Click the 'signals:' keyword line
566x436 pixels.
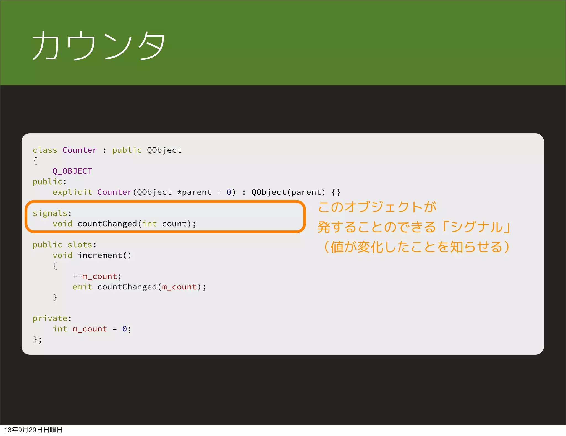pyautogui.click(x=52, y=213)
